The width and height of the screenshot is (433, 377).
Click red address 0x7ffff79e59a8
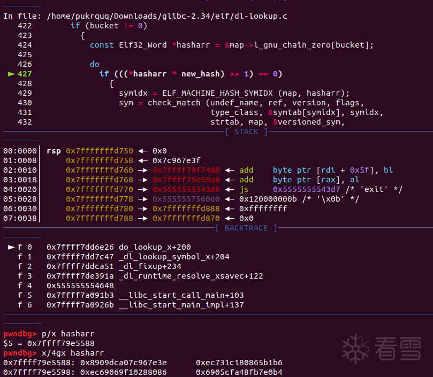(186, 180)
